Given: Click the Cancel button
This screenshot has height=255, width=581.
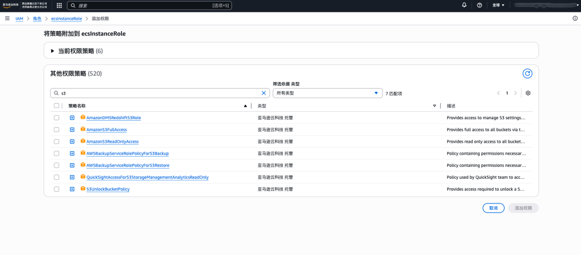Looking at the screenshot, I should (493, 208).
